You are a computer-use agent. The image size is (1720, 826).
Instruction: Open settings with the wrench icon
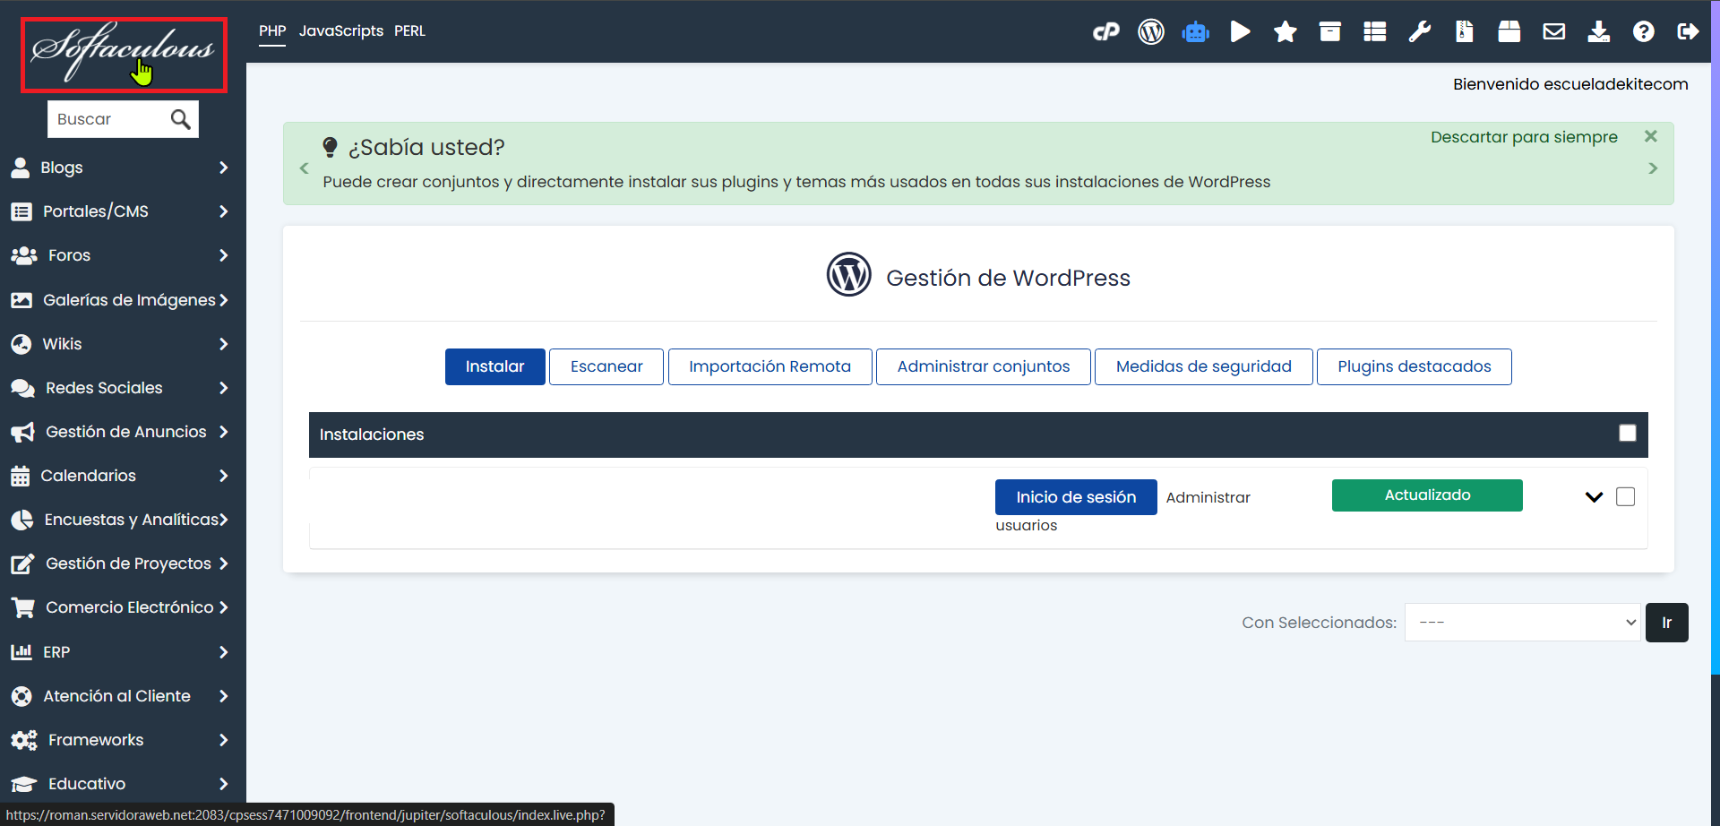pyautogui.click(x=1420, y=32)
